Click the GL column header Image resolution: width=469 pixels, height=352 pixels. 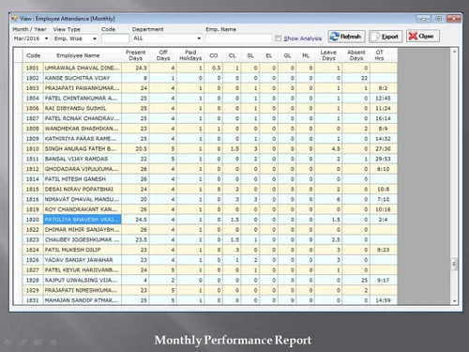287,55
